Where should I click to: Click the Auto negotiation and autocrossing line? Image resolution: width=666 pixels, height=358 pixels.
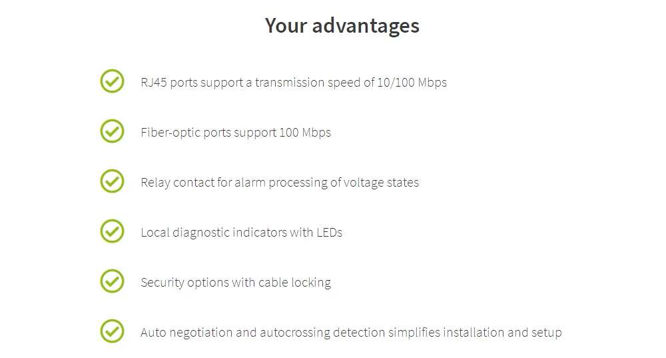351,333
